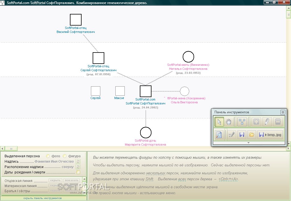The image size is (291, 201).
Task: Select the Ольга Викторовна wife circle
Action: [x=184, y=91]
